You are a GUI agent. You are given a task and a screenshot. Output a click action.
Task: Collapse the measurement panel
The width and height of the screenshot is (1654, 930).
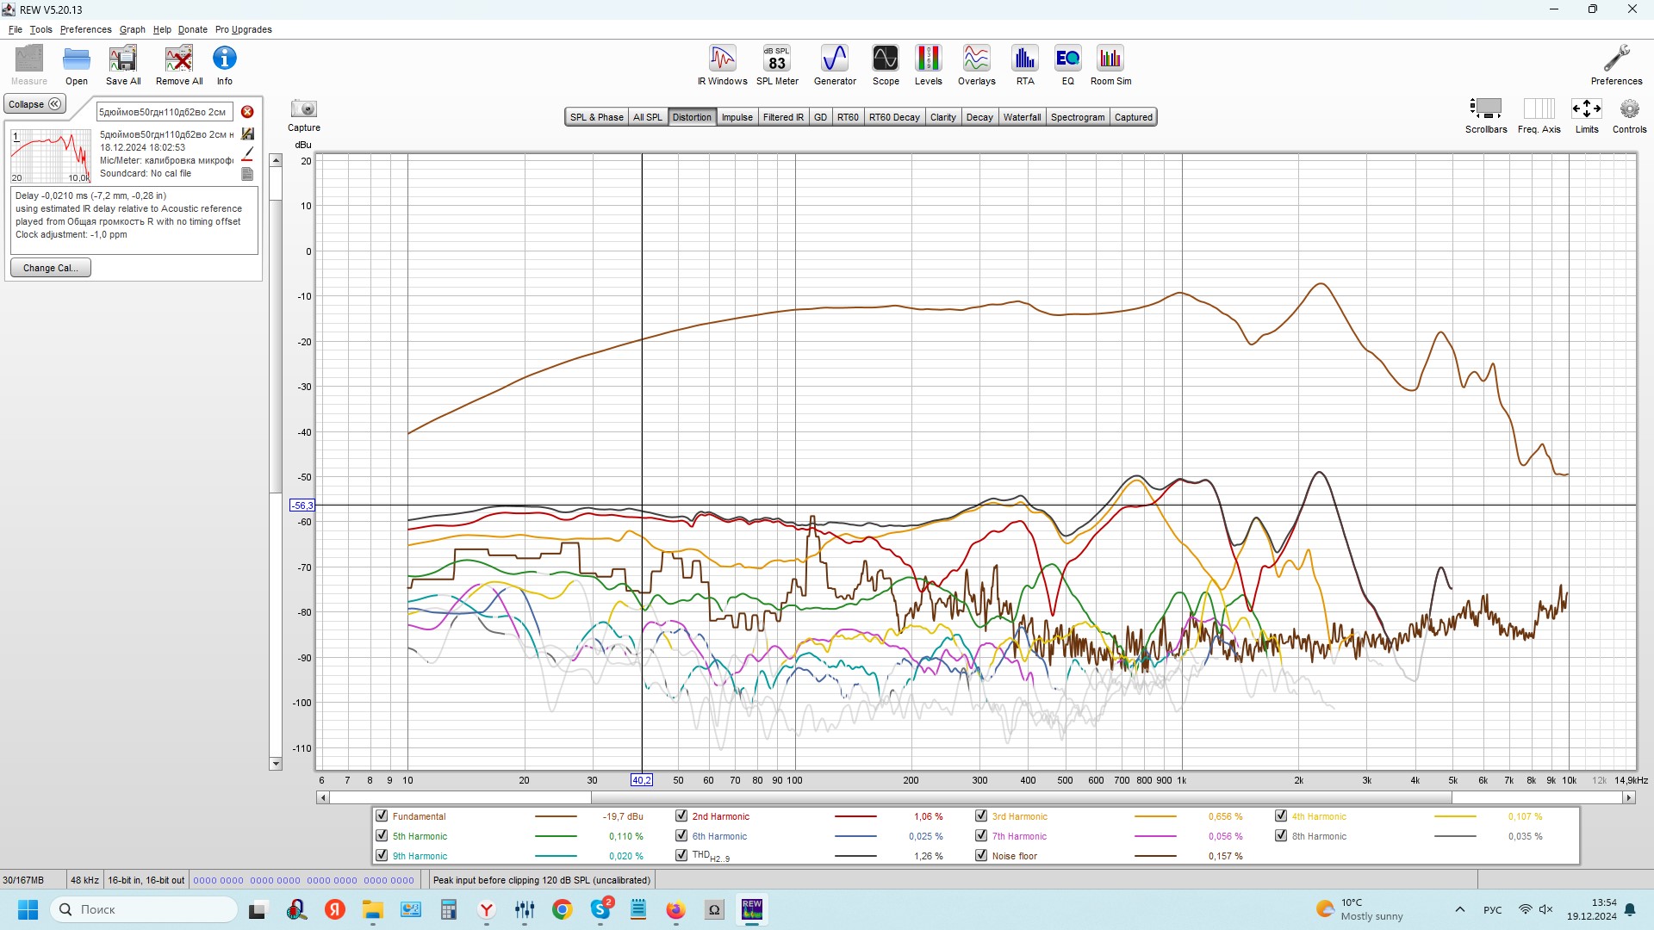(x=34, y=104)
